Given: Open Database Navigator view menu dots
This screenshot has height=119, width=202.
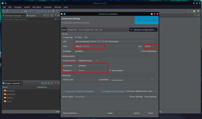Looking at the screenshot, I should (x=52, y=15).
